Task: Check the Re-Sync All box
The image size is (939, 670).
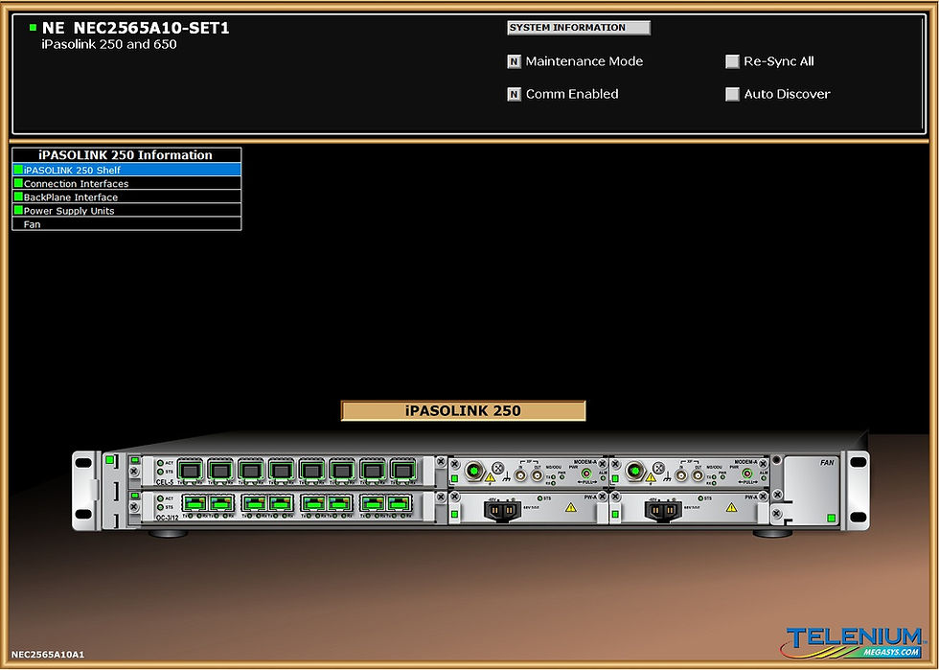Action: 732,61
